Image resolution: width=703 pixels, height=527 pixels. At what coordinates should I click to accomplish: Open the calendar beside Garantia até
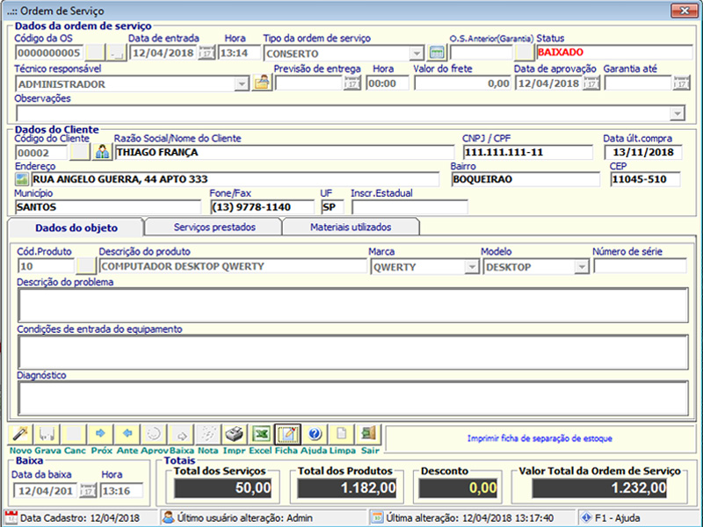[x=681, y=83]
